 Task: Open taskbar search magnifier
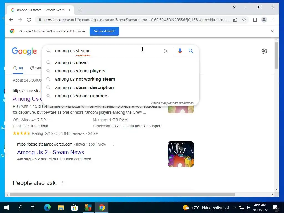tap(20, 207)
